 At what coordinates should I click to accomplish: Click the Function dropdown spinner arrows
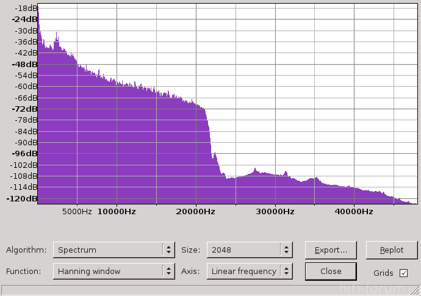coord(168,272)
